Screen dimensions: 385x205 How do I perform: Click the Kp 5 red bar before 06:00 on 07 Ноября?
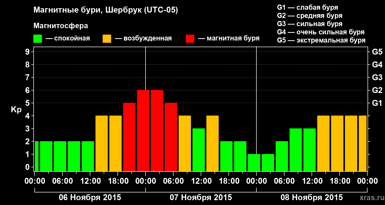pos(171,137)
